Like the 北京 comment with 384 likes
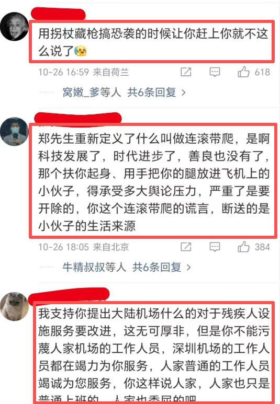Screen dimensions: 280x404 pos(243,247)
